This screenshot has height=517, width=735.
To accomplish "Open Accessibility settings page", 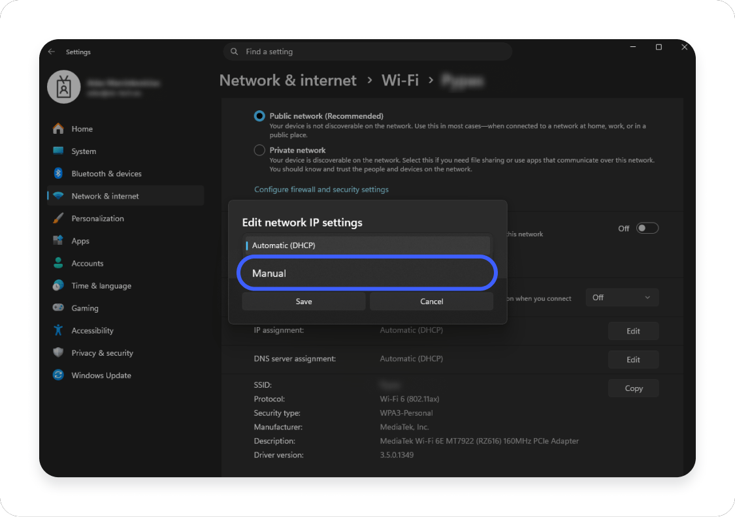I will [125, 330].
